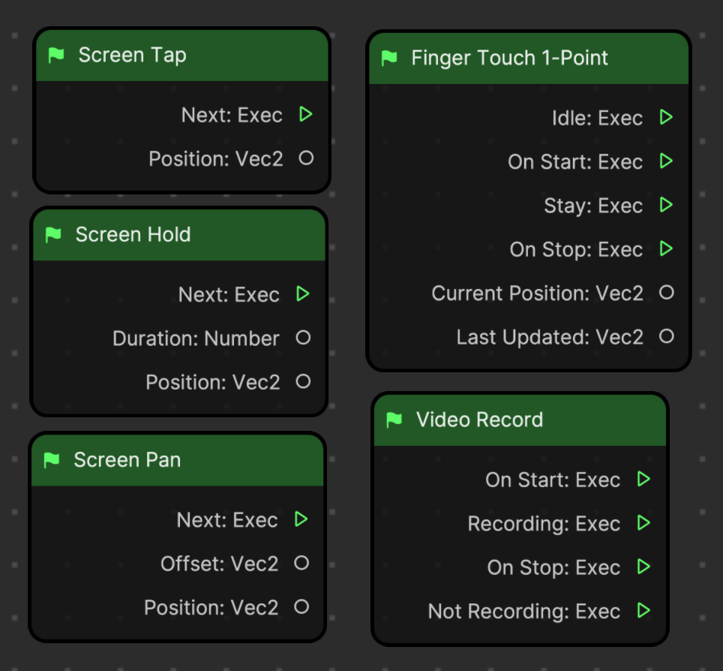Viewport: 723px width, 671px height.
Task: Select the Screen Pan Offset Vec2 port
Action: tap(301, 563)
